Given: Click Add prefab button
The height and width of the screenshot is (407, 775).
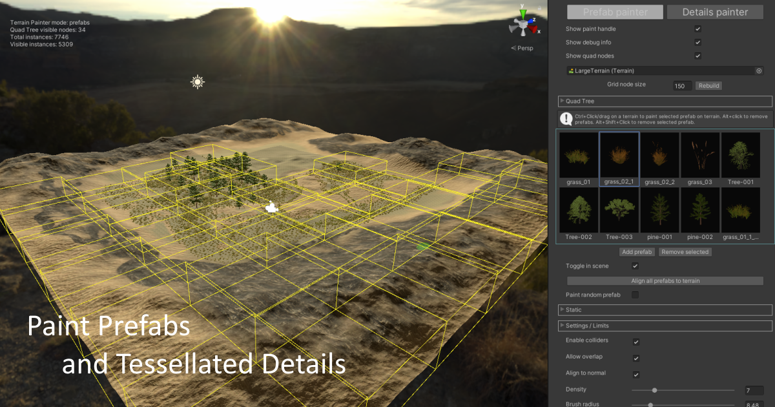Looking at the screenshot, I should (637, 252).
